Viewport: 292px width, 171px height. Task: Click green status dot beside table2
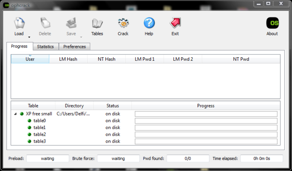[x=29, y=135]
